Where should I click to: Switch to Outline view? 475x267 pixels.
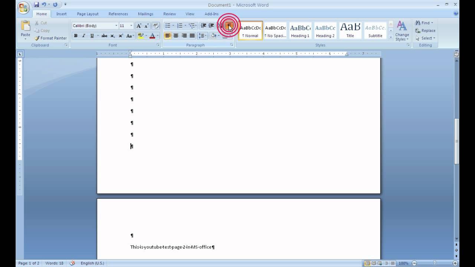[386, 263]
